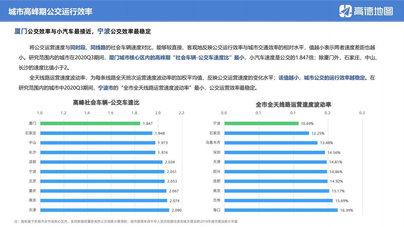
Task: Click the 14.92% value label
Action: (x=336, y=181)
